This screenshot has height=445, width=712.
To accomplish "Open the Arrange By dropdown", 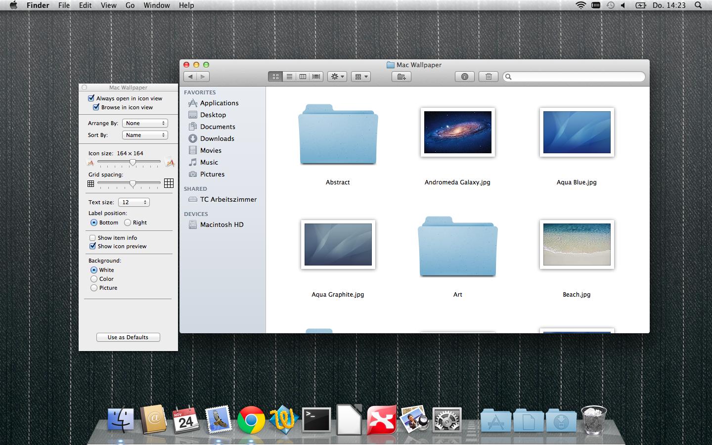I will [145, 123].
